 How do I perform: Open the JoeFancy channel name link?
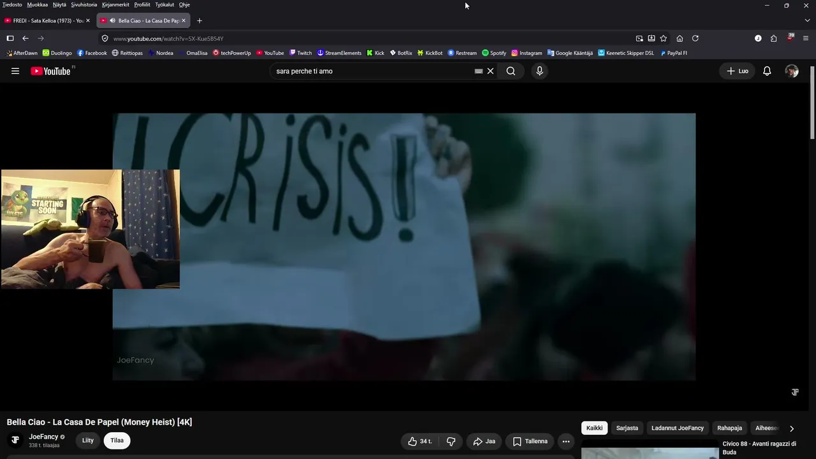[43, 437]
